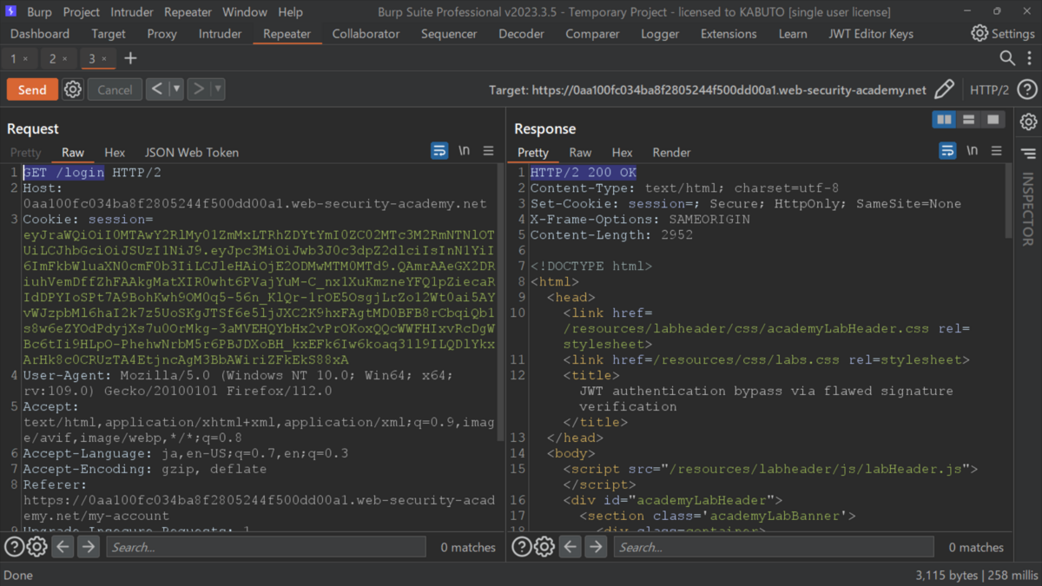Select Repeater tab 2

tap(52, 58)
